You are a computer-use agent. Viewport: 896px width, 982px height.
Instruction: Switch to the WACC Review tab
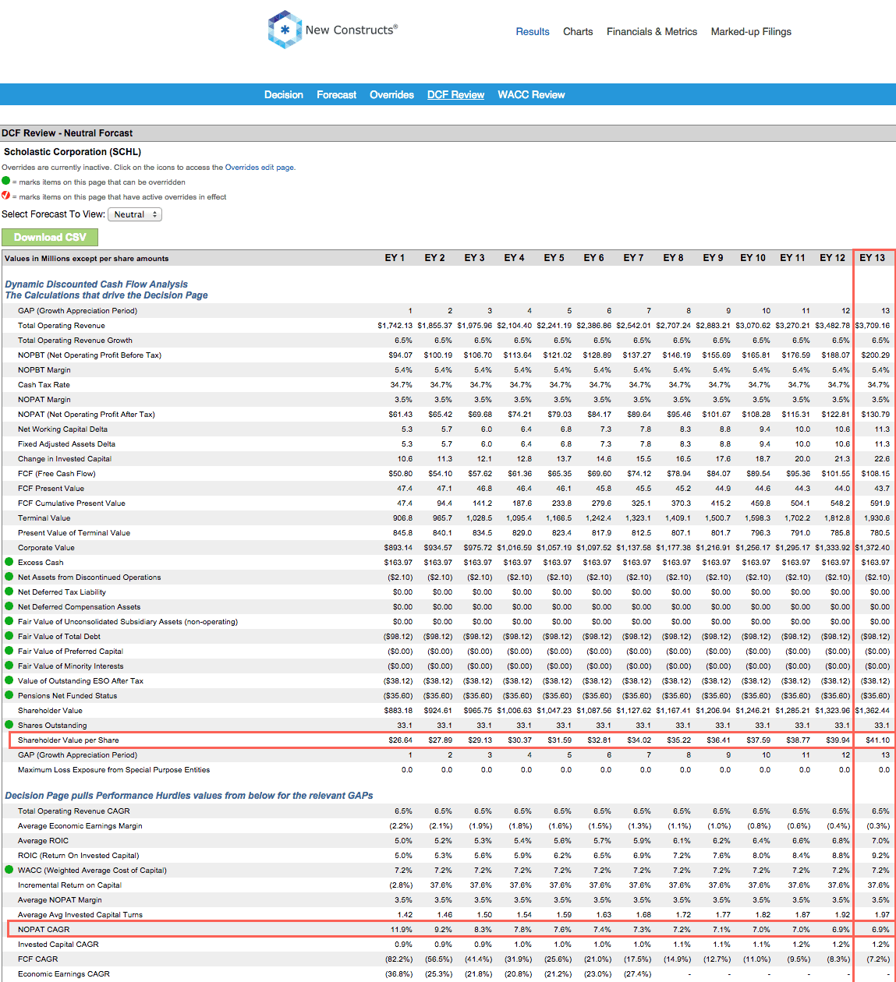[x=531, y=94]
